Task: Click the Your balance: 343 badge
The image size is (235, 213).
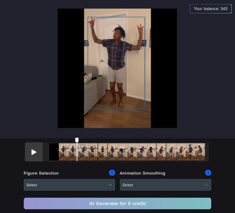Action: [x=210, y=9]
